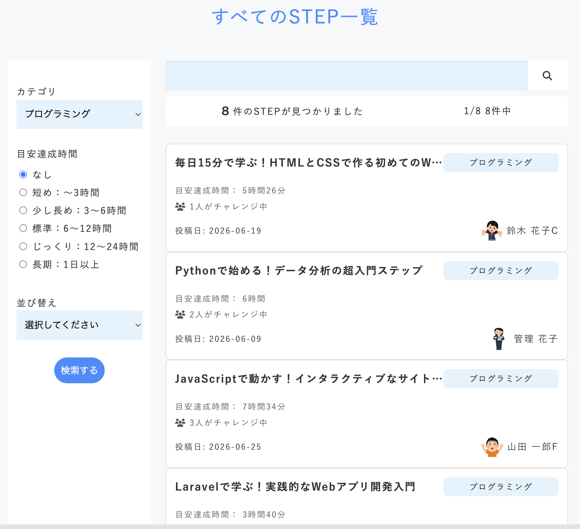Select 長期：1日以上 radio option
Screen dimensions: 580x529
point(23,264)
